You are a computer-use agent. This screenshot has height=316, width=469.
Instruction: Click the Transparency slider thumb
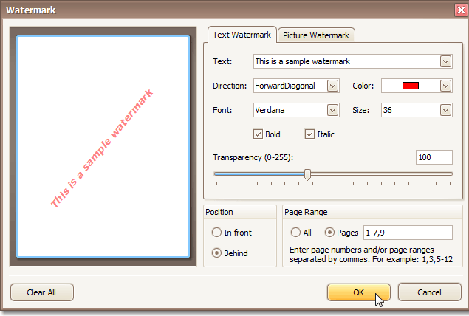click(307, 174)
